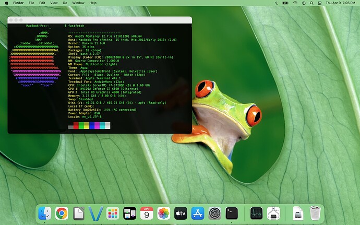Viewport: 360px width, 225px height.
Task: Click the green color block in terminal palette
Action: click(81, 125)
